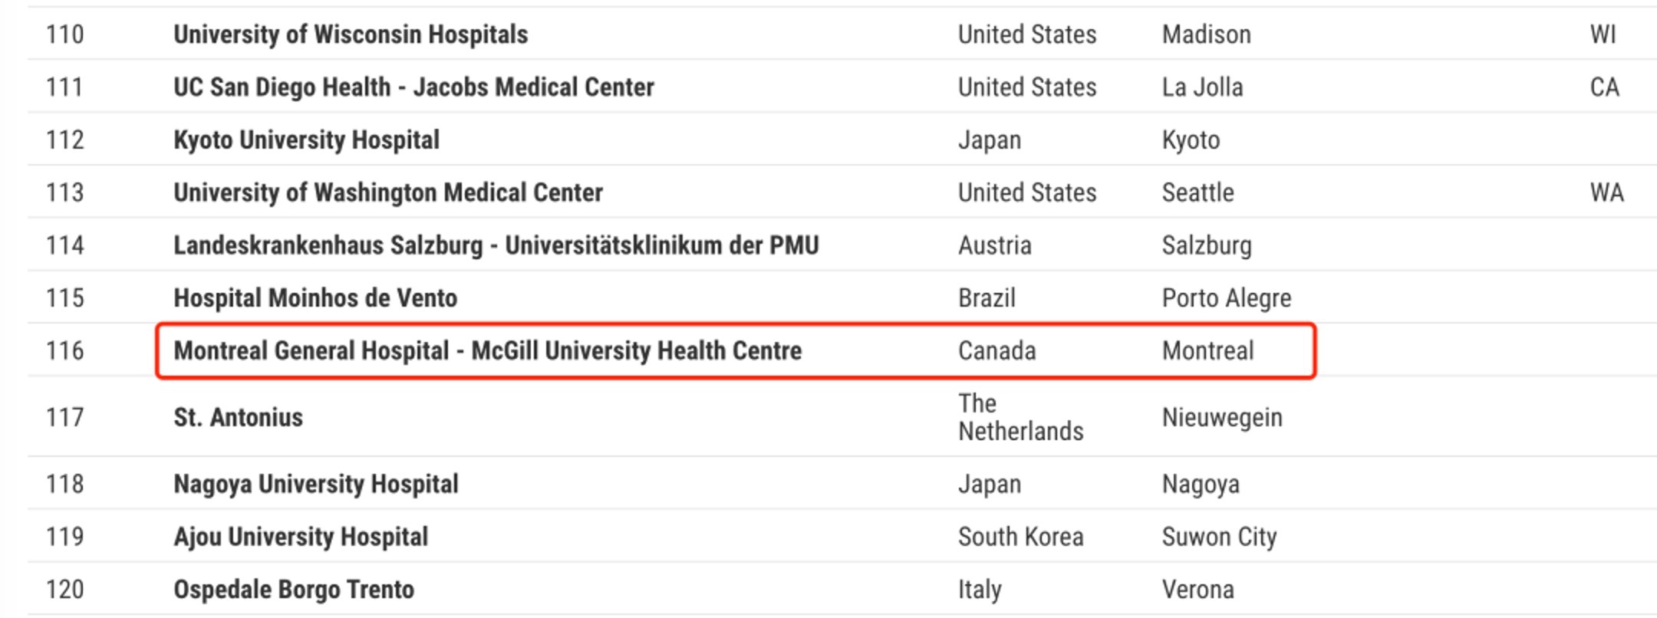Click the WI state cell

[1603, 35]
